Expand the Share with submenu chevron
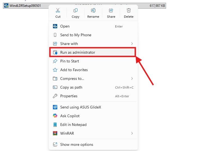 click(x=132, y=44)
